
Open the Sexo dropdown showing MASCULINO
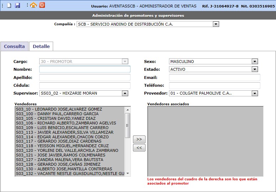point(213,62)
